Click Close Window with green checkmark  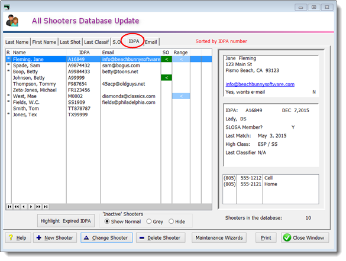305,238
